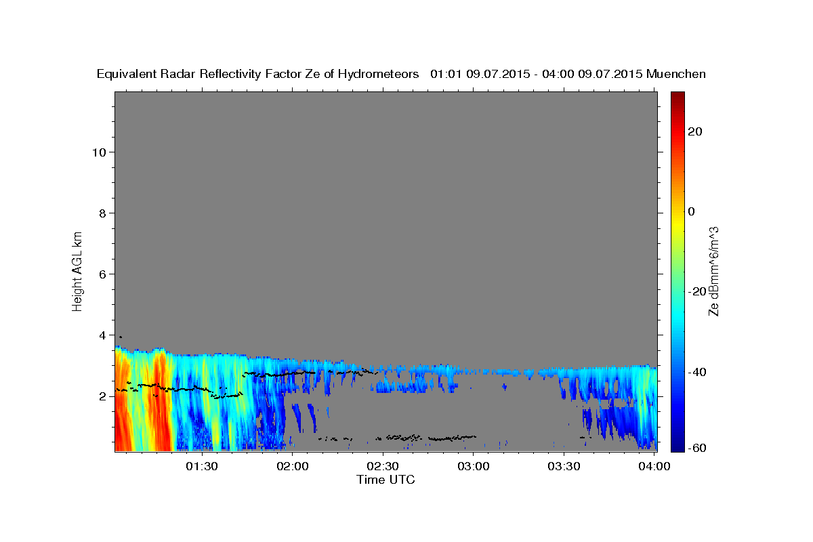Click the colorbar label 'Ze dBmm^6/m^3'

[713, 271]
